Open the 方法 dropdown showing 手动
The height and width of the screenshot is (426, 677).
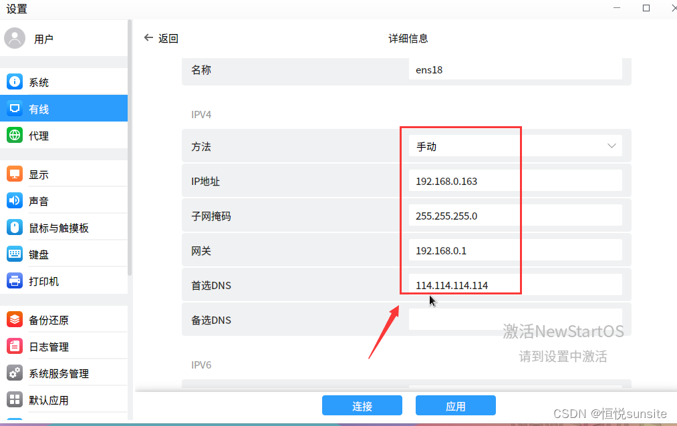pyautogui.click(x=515, y=146)
